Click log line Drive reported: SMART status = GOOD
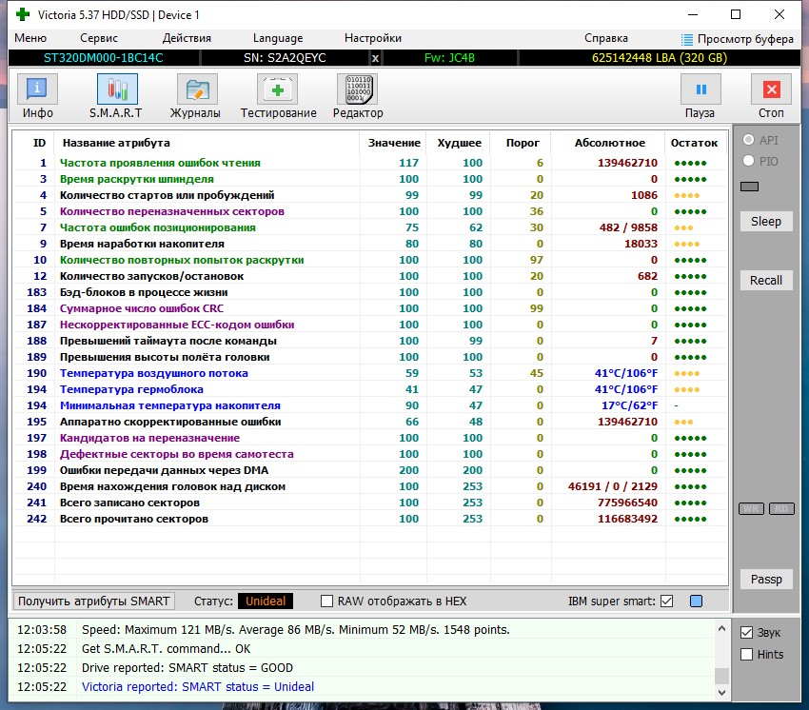809x710 pixels. pyautogui.click(x=187, y=668)
